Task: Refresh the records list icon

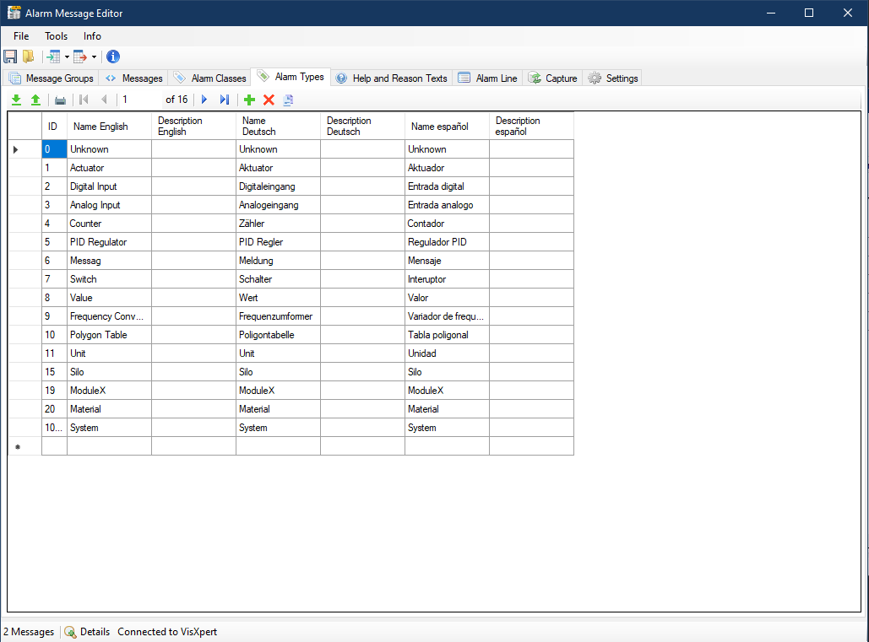Action: point(288,100)
